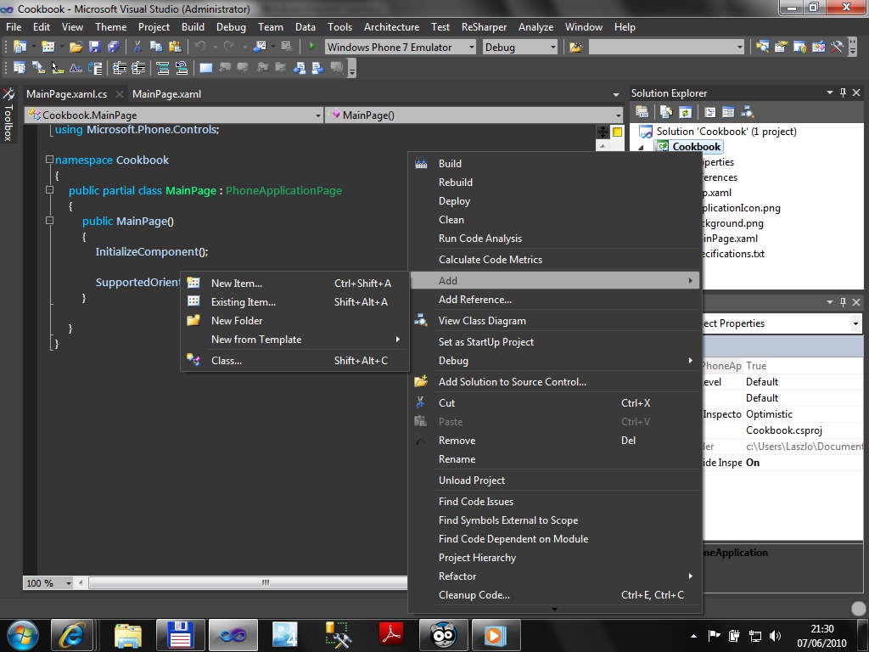Image resolution: width=869 pixels, height=652 pixels.
Task: Click the Save All icon
Action: click(x=113, y=48)
